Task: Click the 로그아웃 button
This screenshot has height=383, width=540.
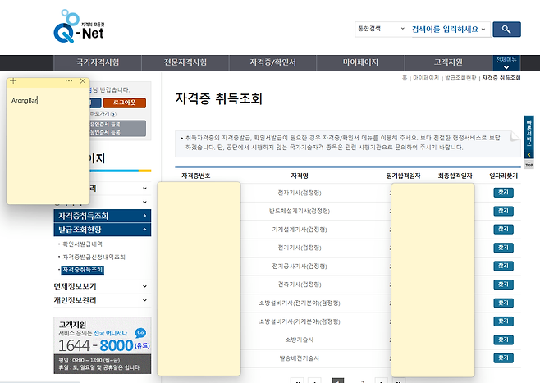Action: 124,103
